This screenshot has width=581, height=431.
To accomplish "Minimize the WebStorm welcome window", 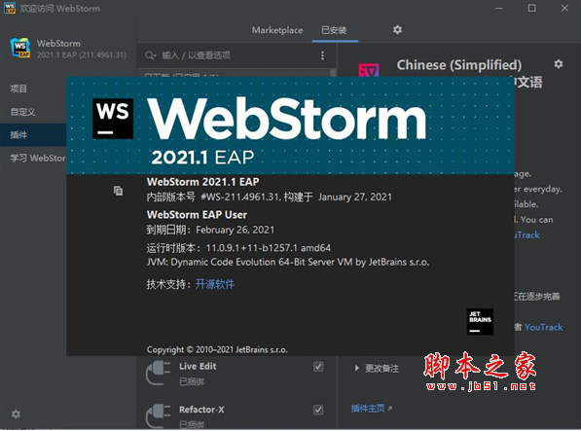I will [x=499, y=8].
